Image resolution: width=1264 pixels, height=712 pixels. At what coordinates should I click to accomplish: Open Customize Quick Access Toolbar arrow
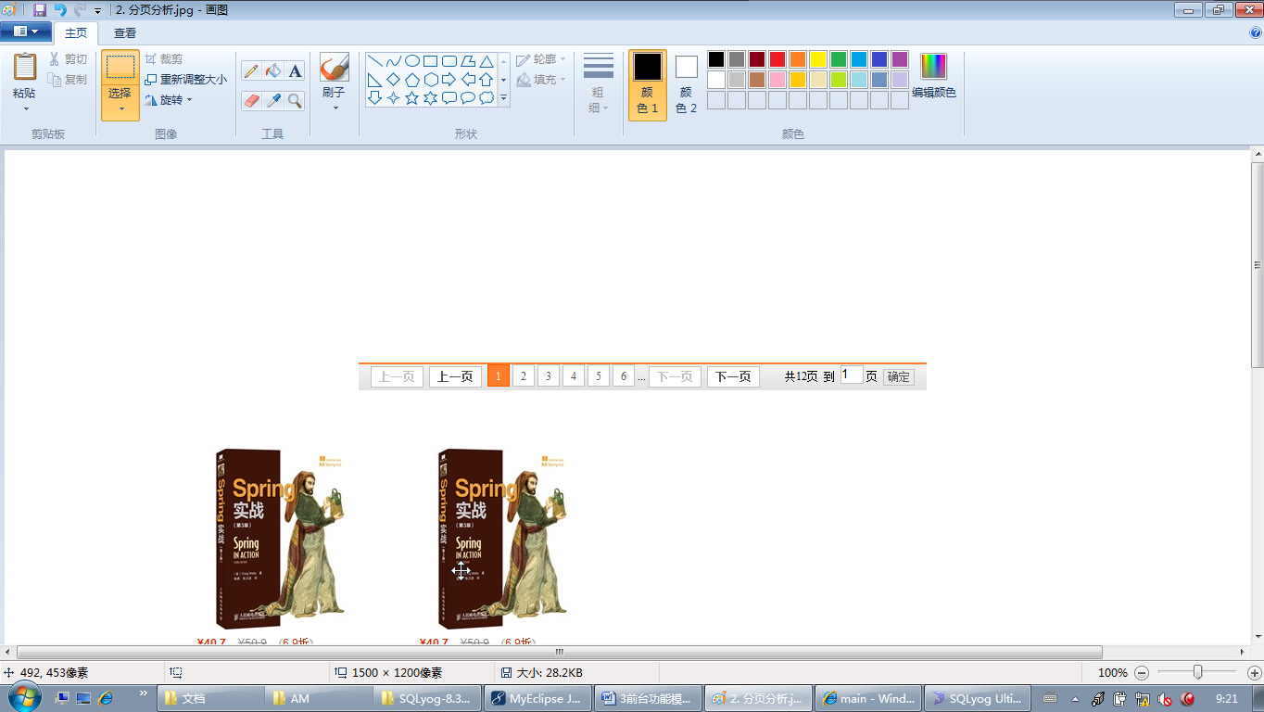tap(98, 11)
